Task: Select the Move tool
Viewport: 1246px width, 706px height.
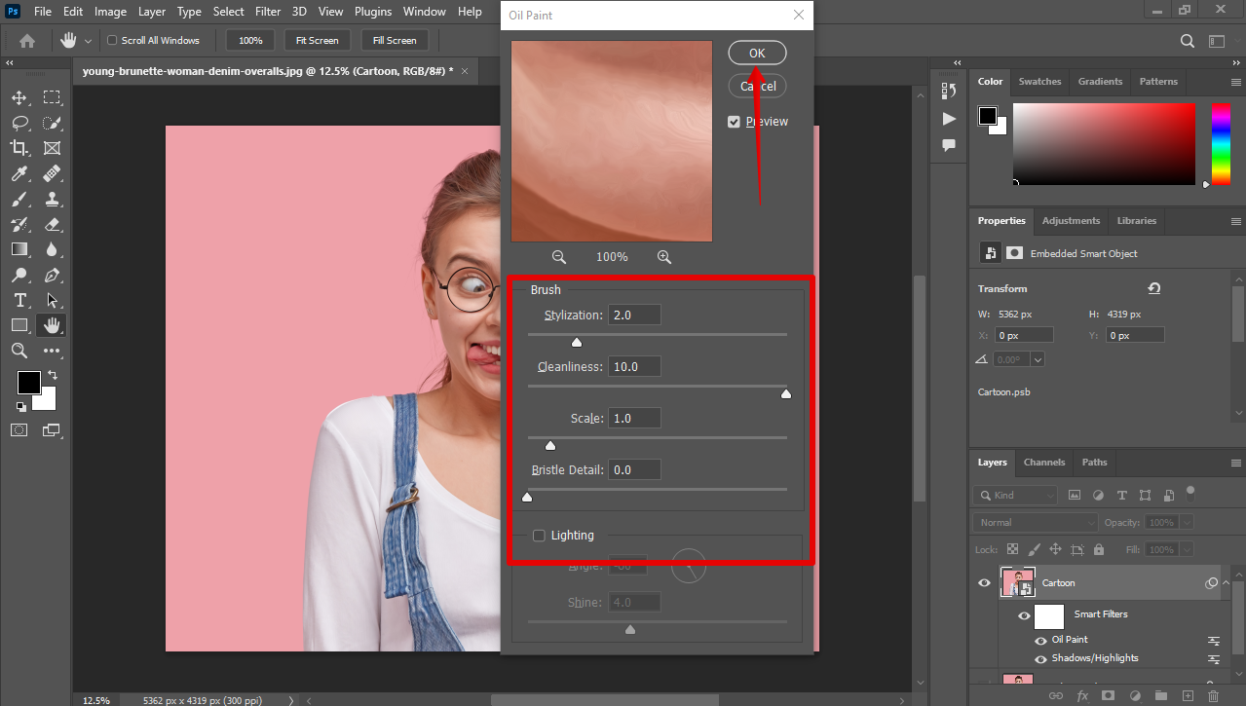Action: 19,97
